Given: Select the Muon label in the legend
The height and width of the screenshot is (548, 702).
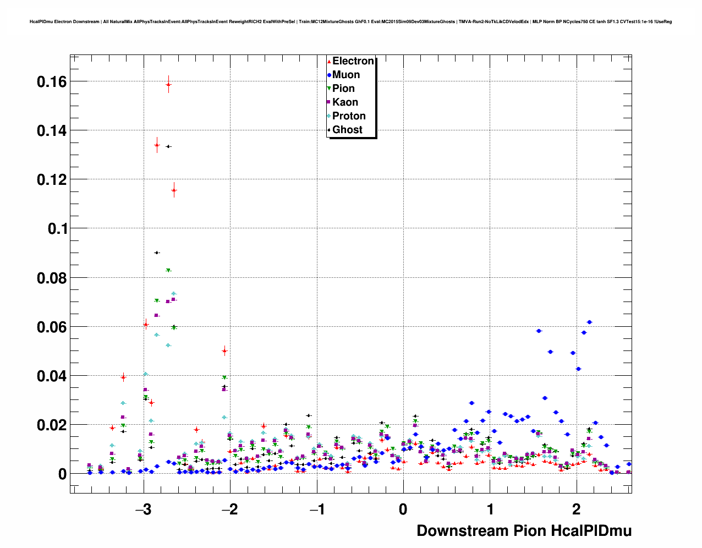Looking at the screenshot, I should (346, 75).
